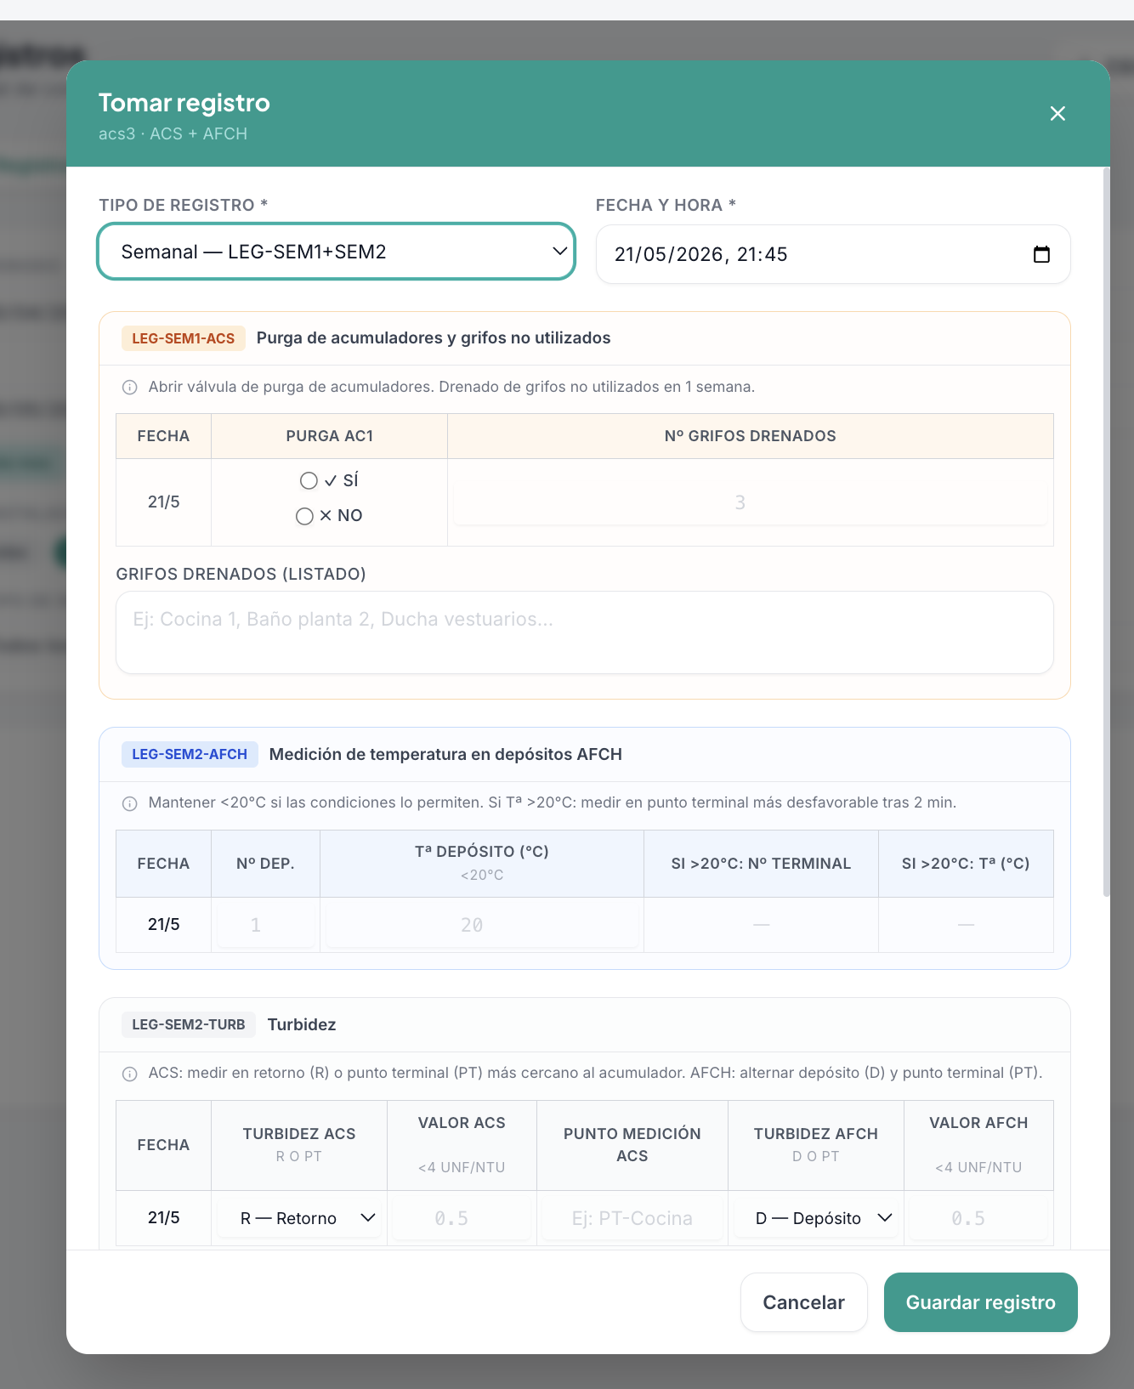Click the 'Tomar registro' dialog title

(x=184, y=103)
